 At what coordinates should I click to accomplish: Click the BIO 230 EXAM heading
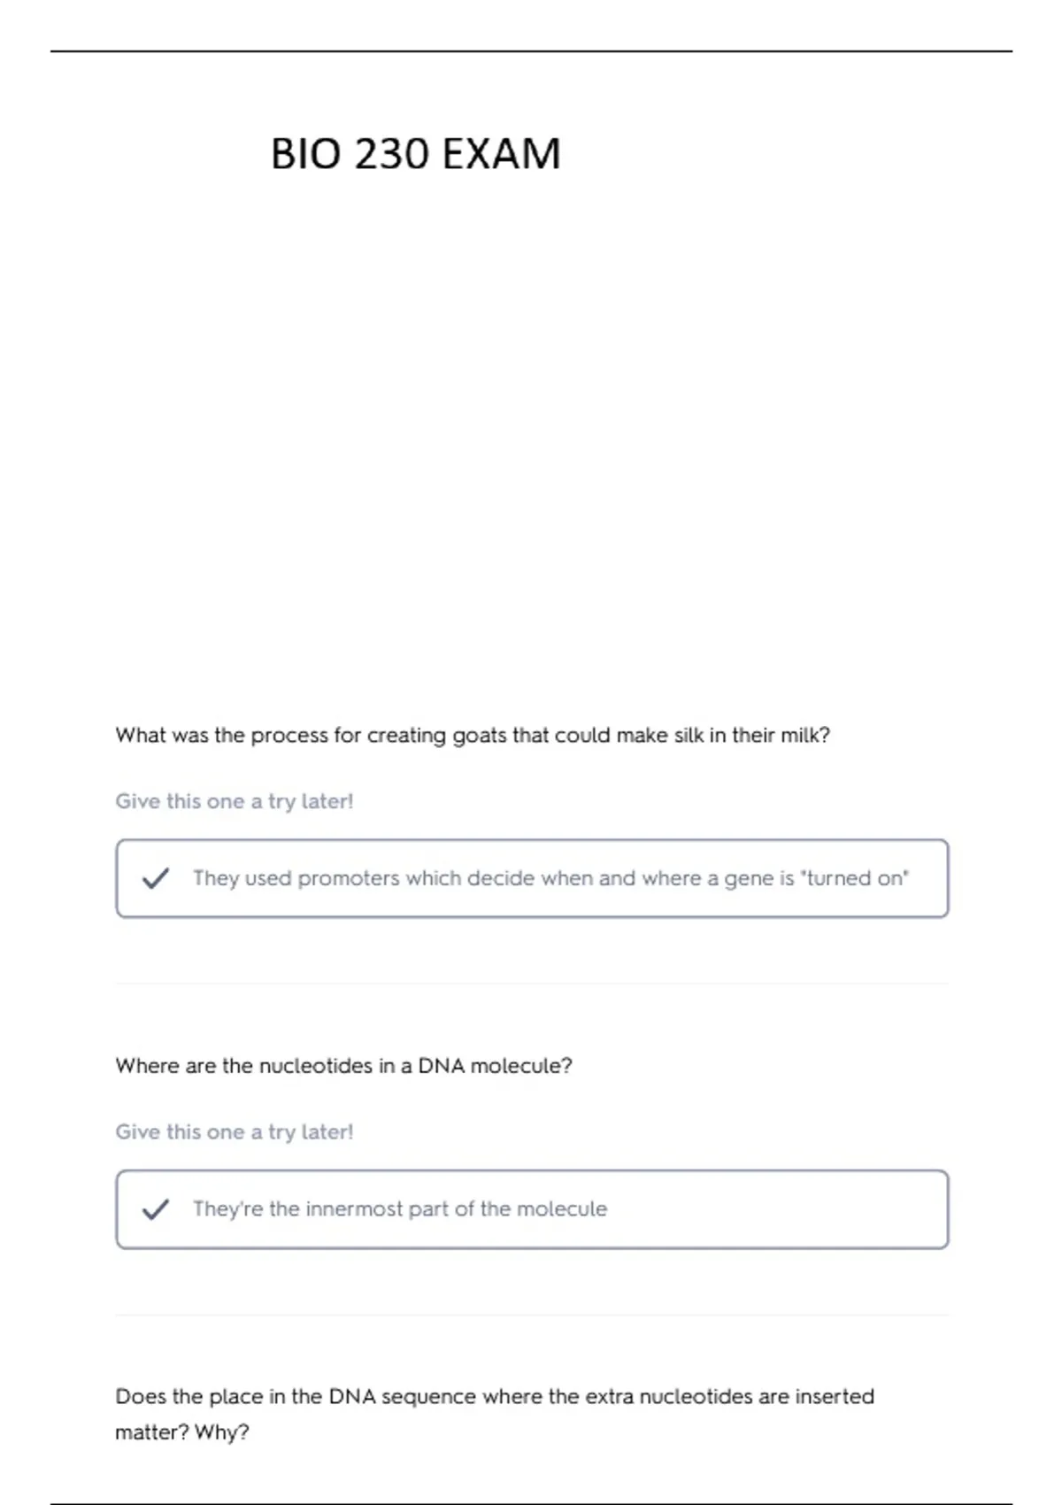coord(416,153)
